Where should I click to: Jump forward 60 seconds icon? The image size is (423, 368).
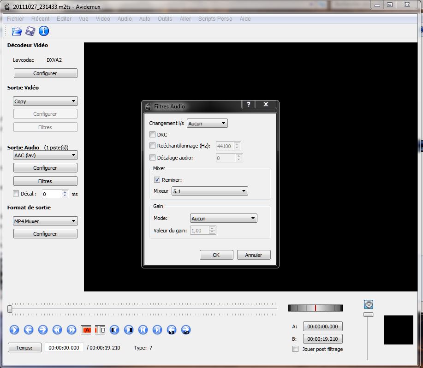click(x=186, y=330)
